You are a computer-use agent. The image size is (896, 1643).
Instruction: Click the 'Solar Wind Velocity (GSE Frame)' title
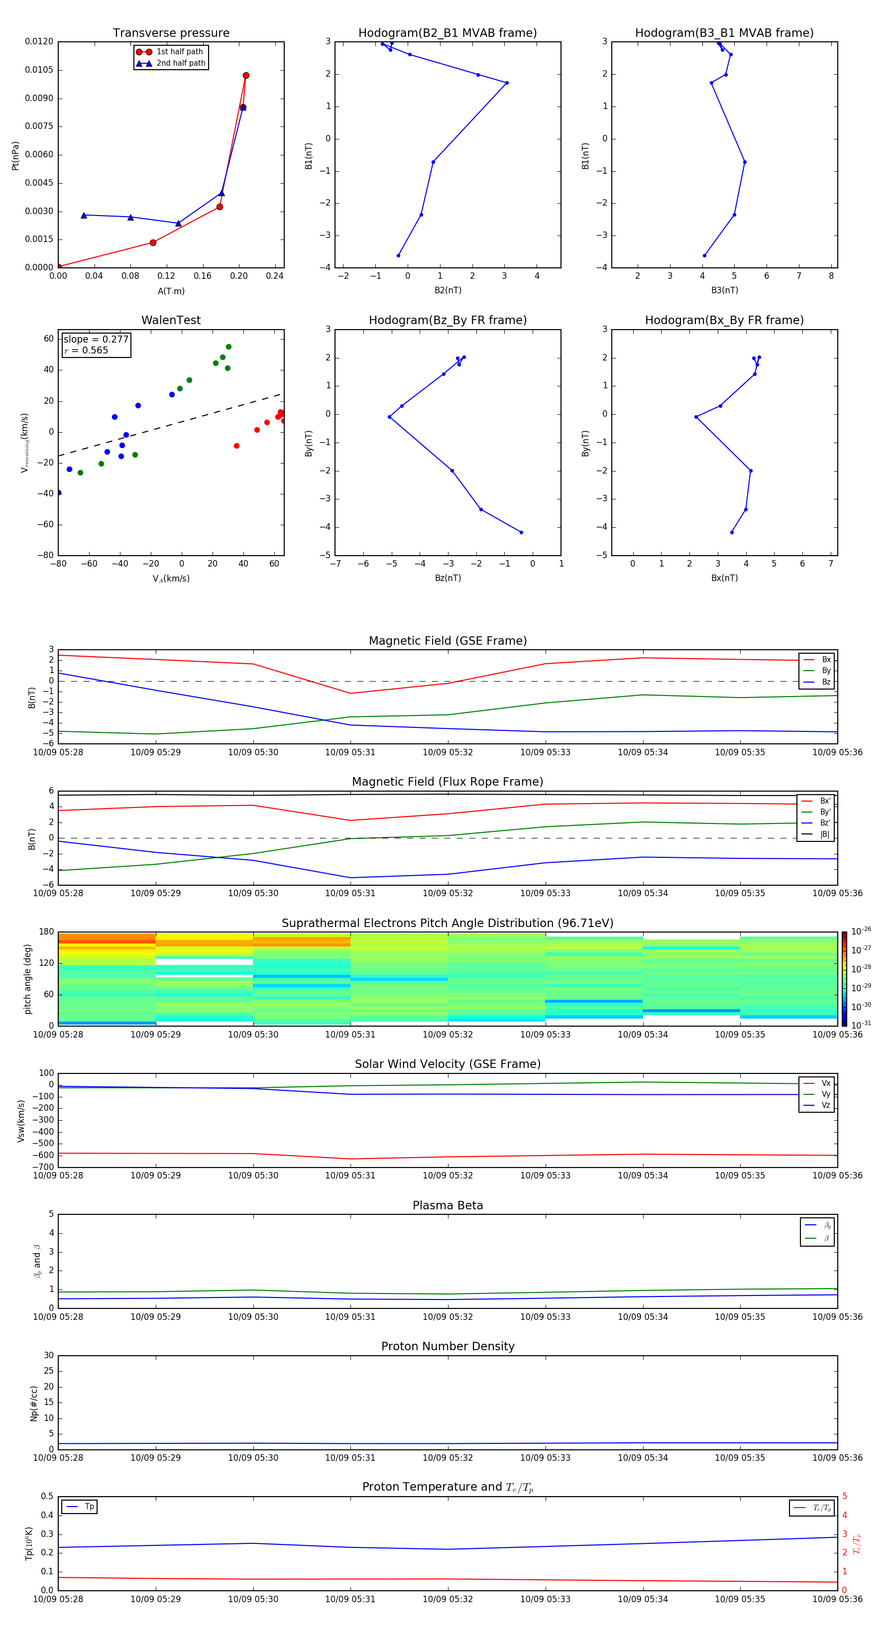[448, 1064]
